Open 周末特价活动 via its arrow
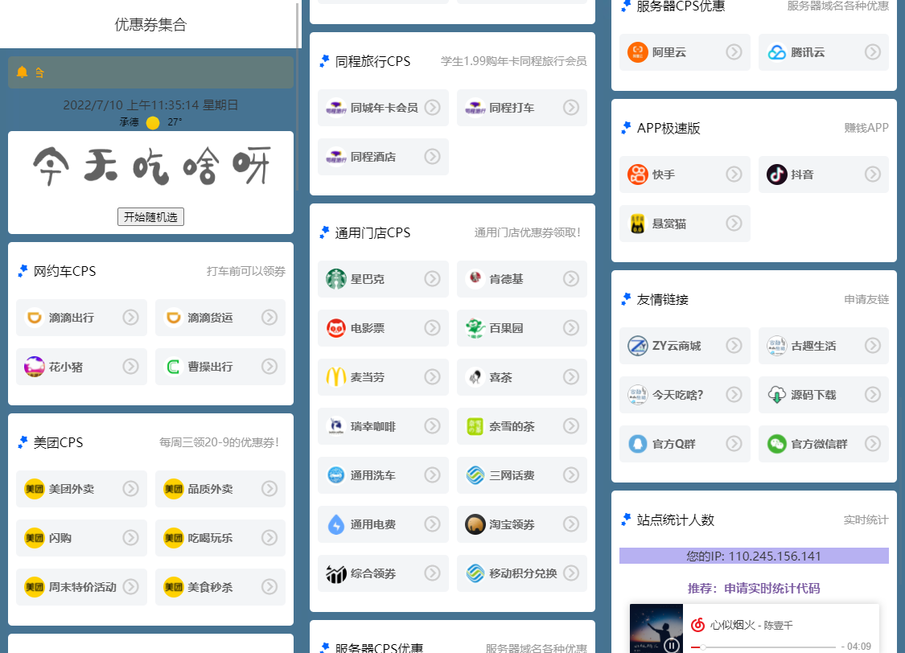 pyautogui.click(x=130, y=587)
